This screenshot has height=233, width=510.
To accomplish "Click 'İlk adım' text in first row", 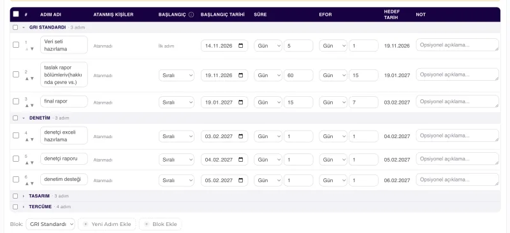I will click(x=166, y=46).
